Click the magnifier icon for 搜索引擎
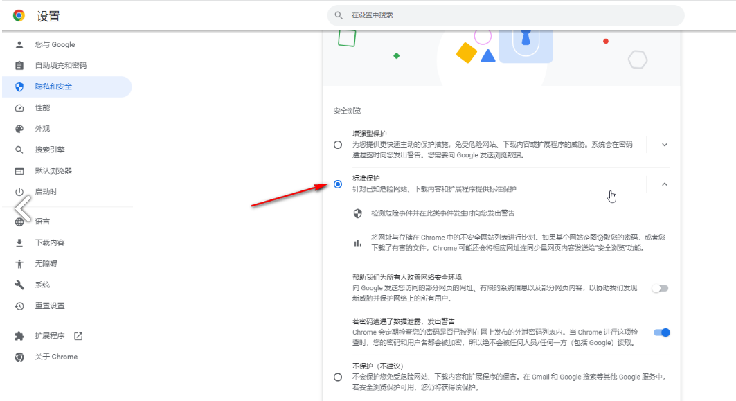This screenshot has width=736, height=401. [19, 150]
